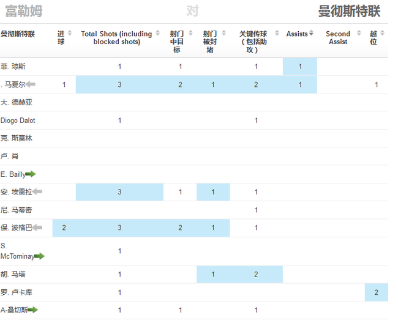Click 保. 波格巴 goals value 2
The width and height of the screenshot is (398, 326).
[x=64, y=228]
